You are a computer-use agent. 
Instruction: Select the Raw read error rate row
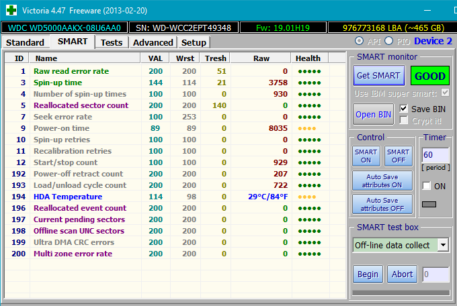[x=175, y=71]
